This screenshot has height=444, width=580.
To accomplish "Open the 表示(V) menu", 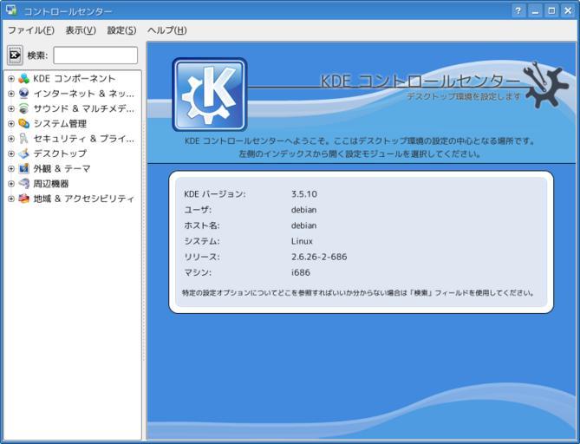I will pyautogui.click(x=81, y=30).
